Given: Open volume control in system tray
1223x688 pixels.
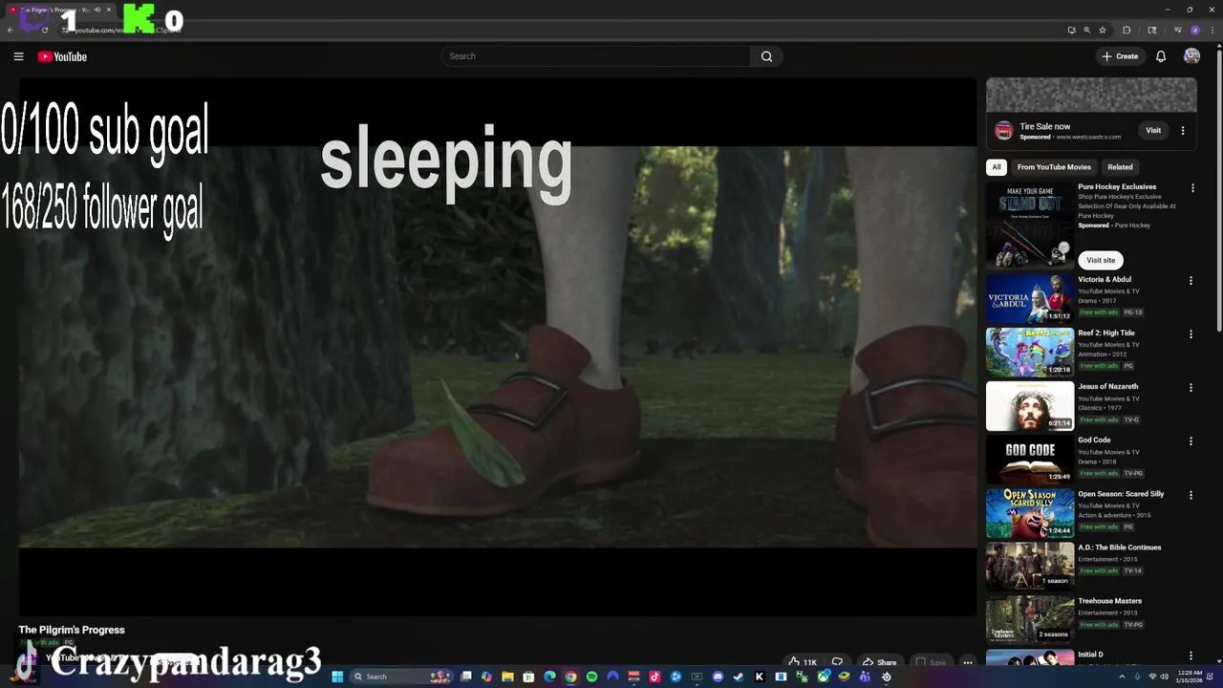Looking at the screenshot, I should [x=1164, y=677].
